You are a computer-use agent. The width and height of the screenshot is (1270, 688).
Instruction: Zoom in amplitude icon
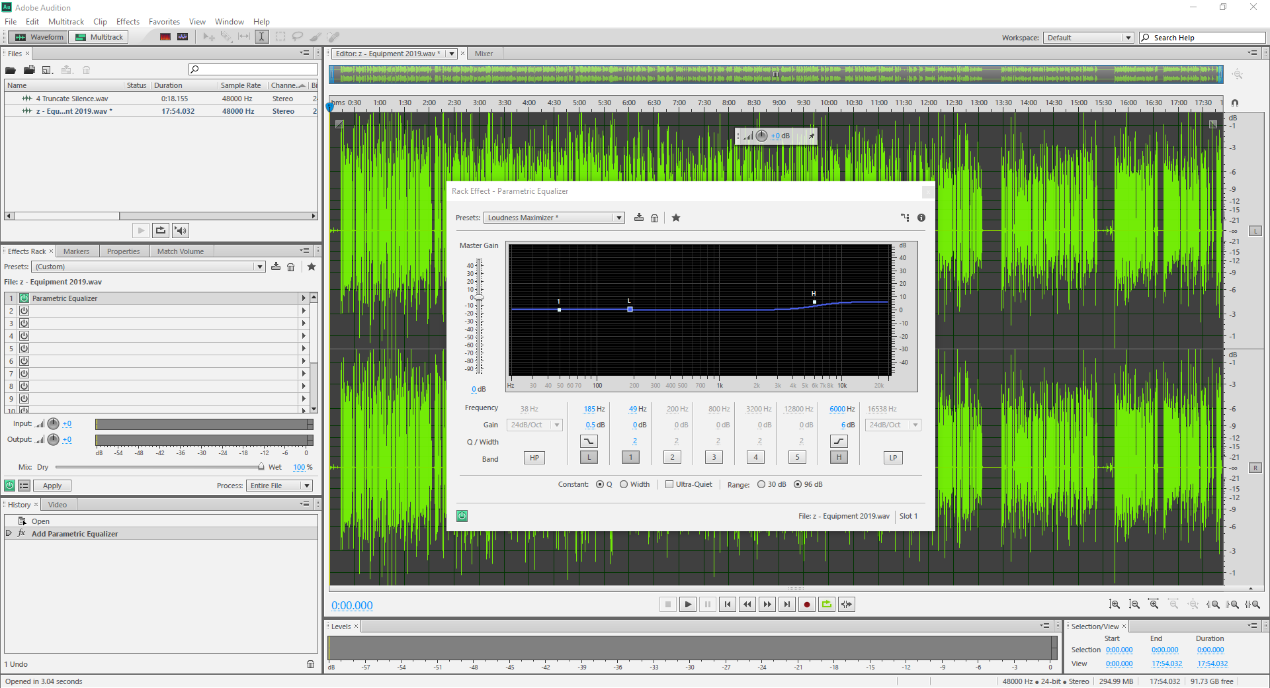[1115, 604]
